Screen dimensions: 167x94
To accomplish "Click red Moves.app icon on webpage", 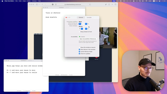I will 97,58.
